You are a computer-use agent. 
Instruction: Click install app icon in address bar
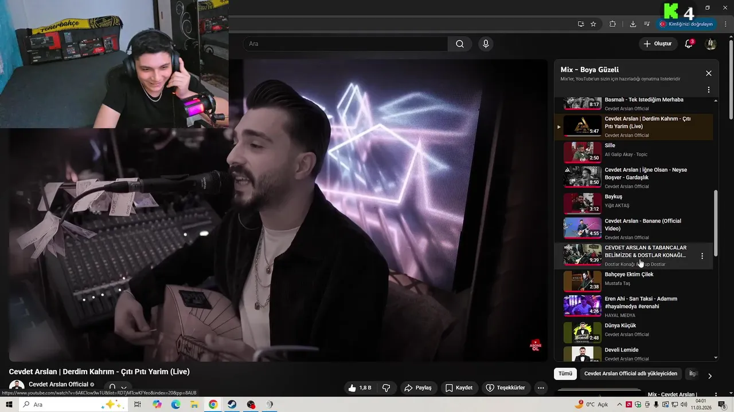[581, 24]
